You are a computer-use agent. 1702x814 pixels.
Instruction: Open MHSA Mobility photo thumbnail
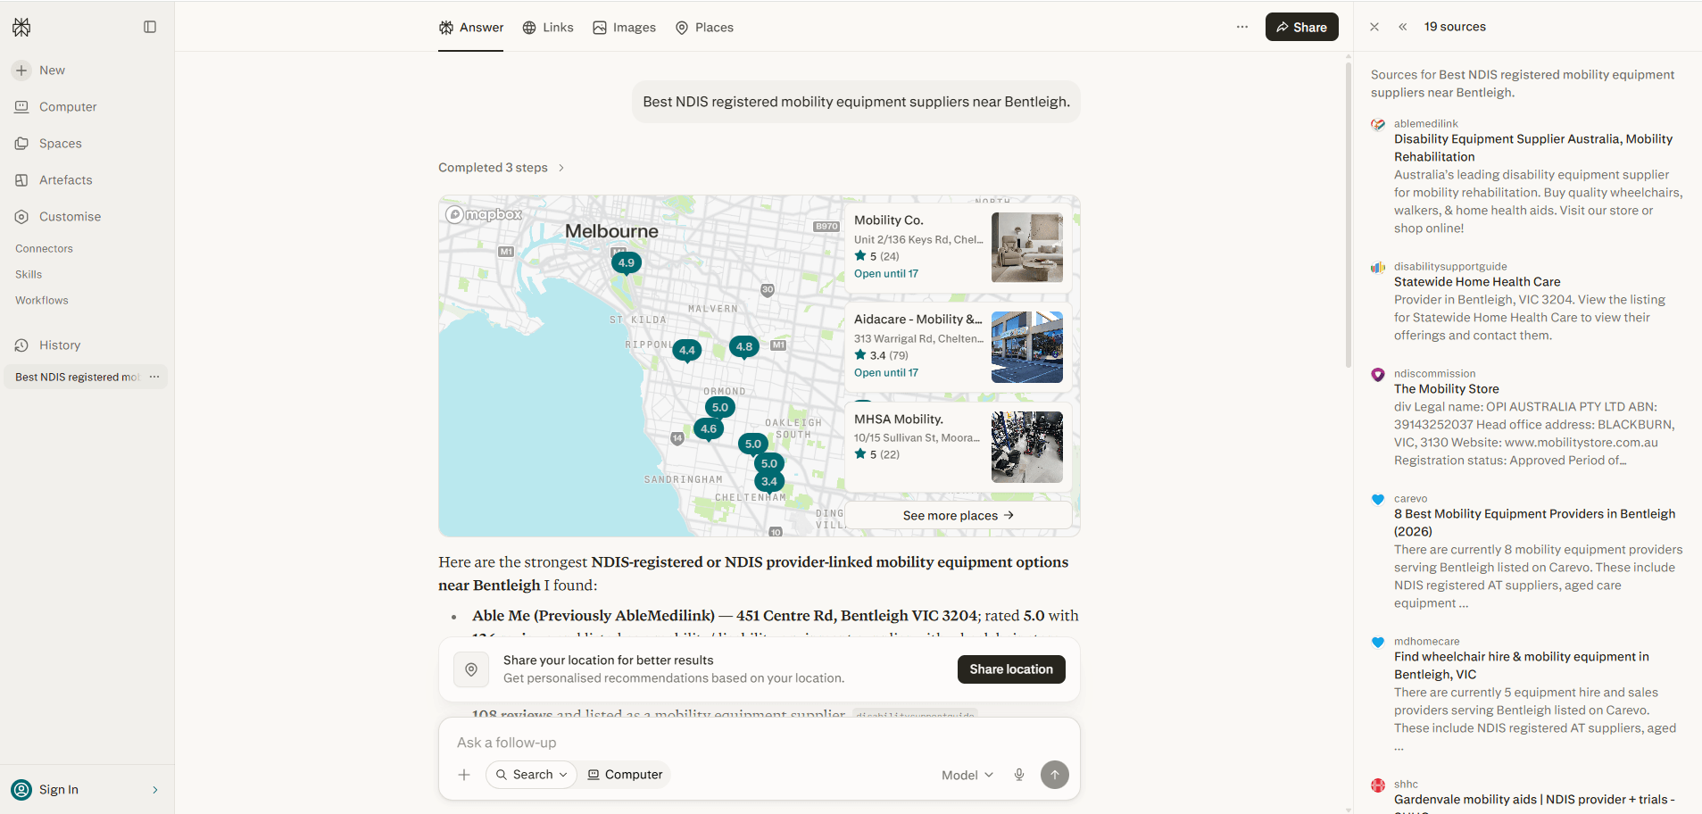coord(1027,447)
